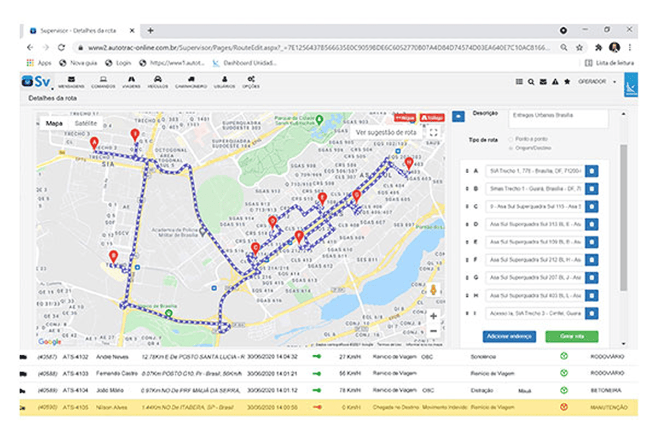Click the favorites star in Supervisor header
661x435 pixels.
tap(567, 81)
